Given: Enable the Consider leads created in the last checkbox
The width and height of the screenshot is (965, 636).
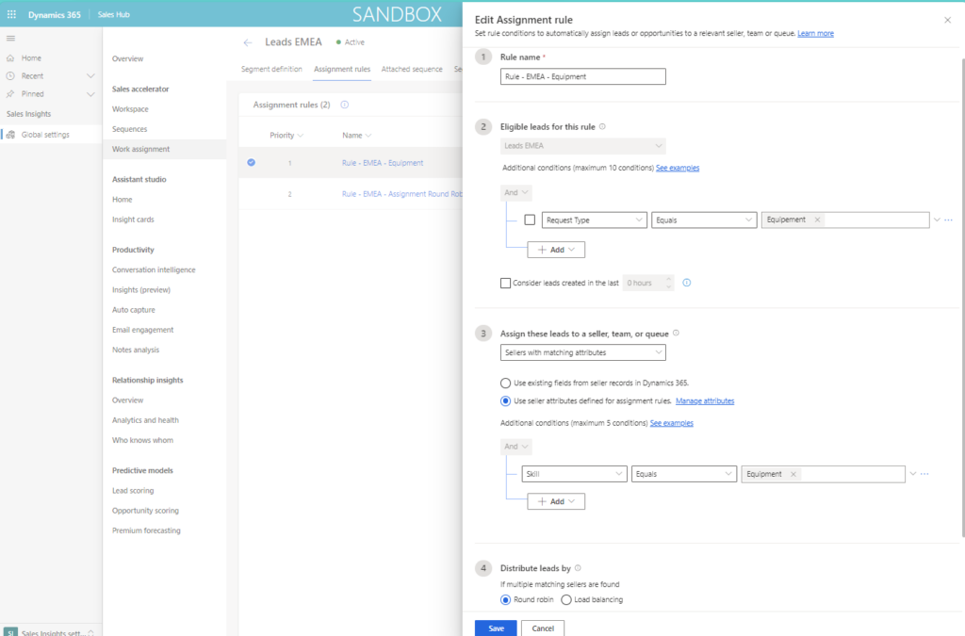Looking at the screenshot, I should coord(506,283).
